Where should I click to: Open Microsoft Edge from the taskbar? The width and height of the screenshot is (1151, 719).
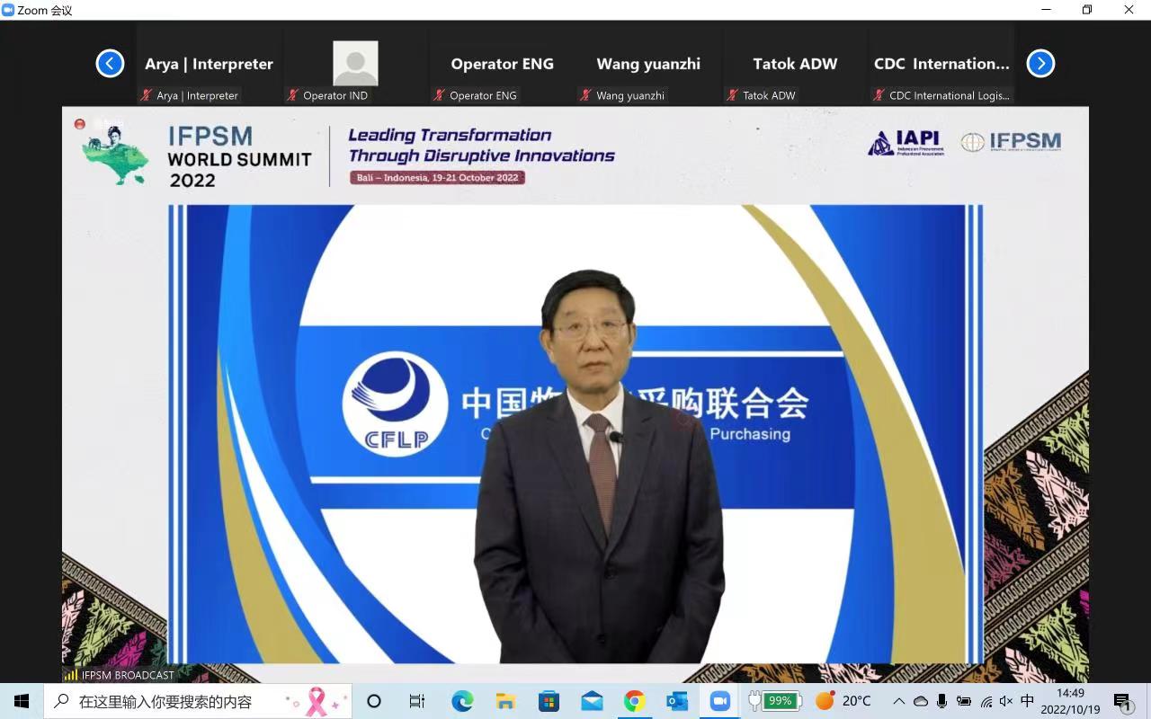pos(462,701)
